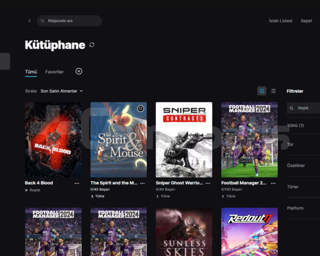Switch to the Favoriler tab
This screenshot has height=256, width=320.
[x=54, y=72]
